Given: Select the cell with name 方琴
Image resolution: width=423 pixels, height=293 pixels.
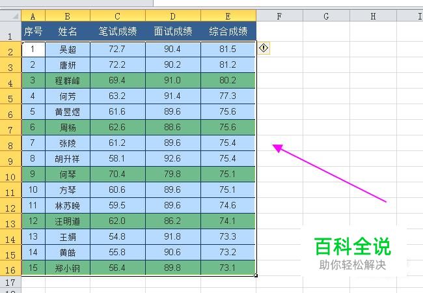Looking at the screenshot, I should [x=68, y=190].
